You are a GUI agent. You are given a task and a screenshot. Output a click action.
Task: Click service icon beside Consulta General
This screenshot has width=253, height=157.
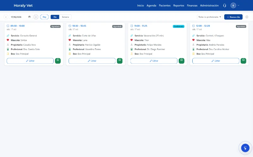(8, 35)
